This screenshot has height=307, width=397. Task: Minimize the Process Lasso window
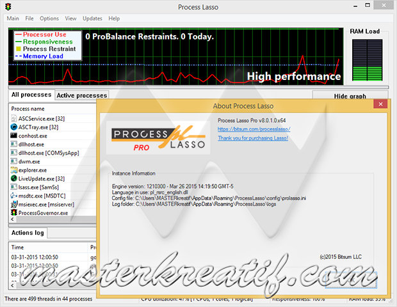pos(355,6)
